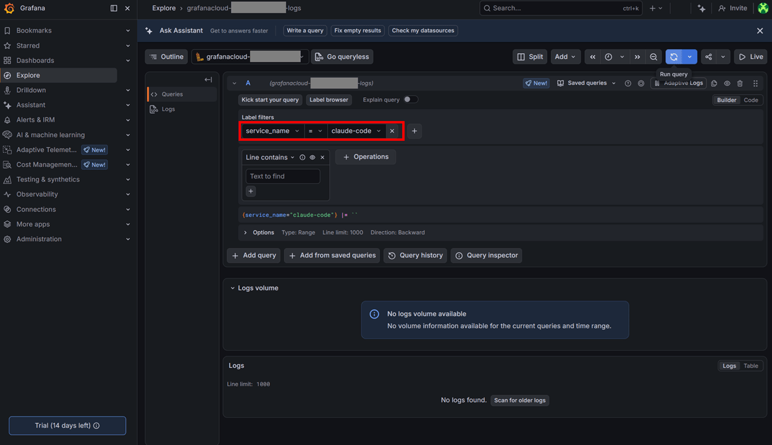The image size is (772, 445).
Task: Open the grafanacloud datasource picker dropdown
Action: 250,57
